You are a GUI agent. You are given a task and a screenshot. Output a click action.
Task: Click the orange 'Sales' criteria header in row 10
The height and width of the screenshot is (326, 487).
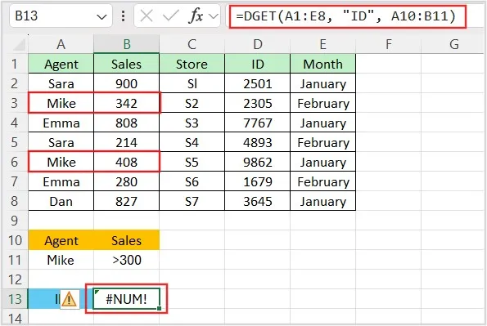tap(126, 240)
